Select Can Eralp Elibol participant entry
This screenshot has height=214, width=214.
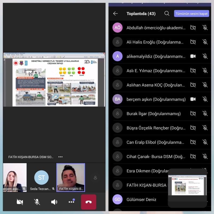click(156, 142)
